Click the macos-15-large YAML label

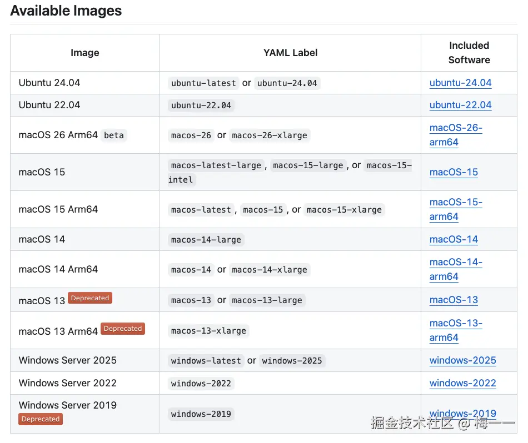pyautogui.click(x=308, y=165)
